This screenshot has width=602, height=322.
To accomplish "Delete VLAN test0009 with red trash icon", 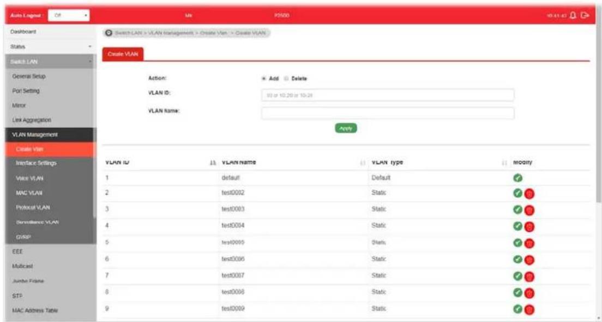I will pos(529,309).
